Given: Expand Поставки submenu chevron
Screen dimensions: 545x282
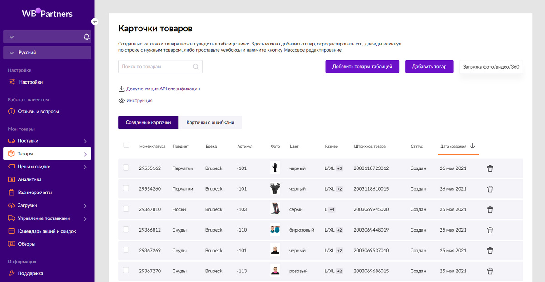Looking at the screenshot, I should pyautogui.click(x=85, y=141).
